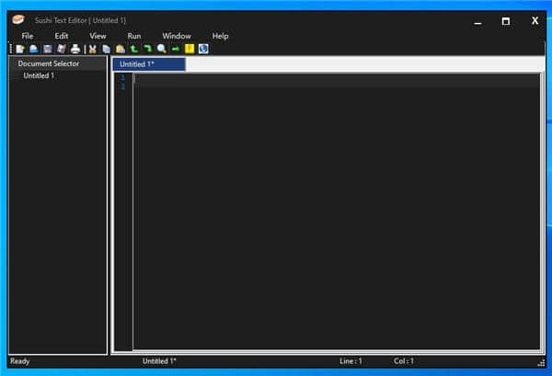Open the View menu
The image size is (552, 376).
click(98, 36)
